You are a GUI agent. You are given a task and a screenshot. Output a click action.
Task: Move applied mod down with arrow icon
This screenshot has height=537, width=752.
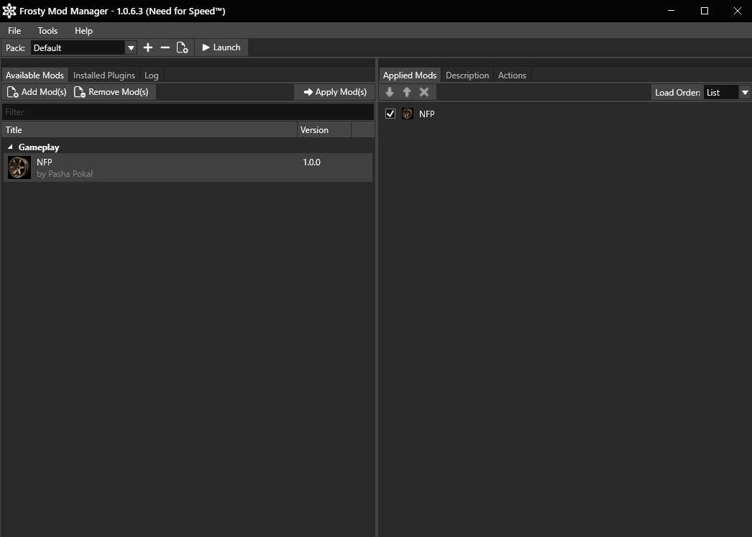click(x=390, y=92)
